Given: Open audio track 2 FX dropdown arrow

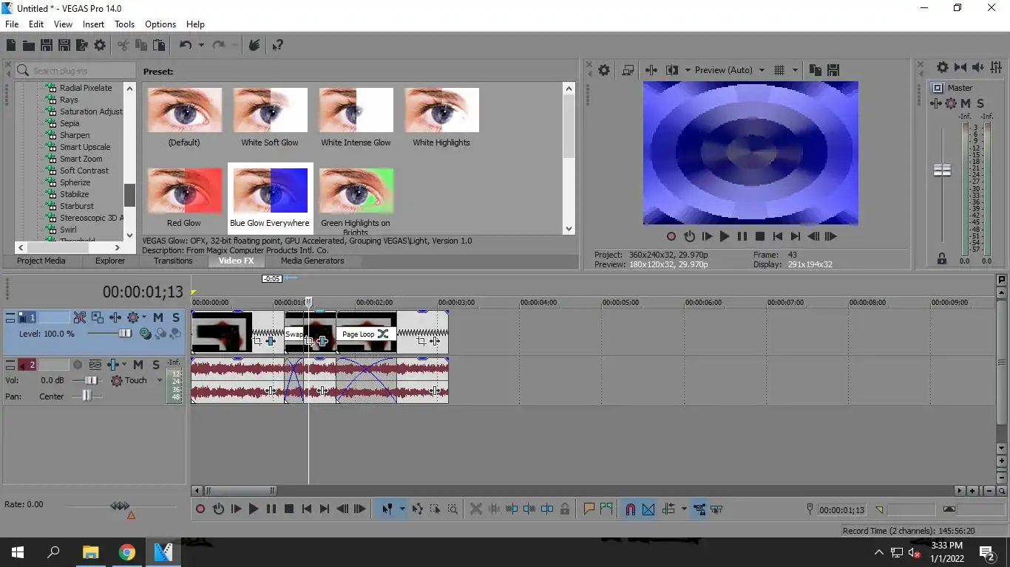Looking at the screenshot, I should tap(123, 365).
